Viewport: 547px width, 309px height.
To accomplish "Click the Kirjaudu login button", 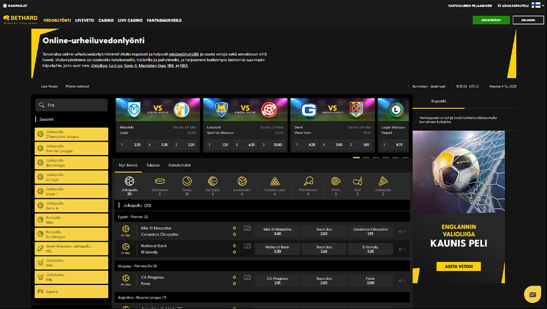I will pos(528,20).
